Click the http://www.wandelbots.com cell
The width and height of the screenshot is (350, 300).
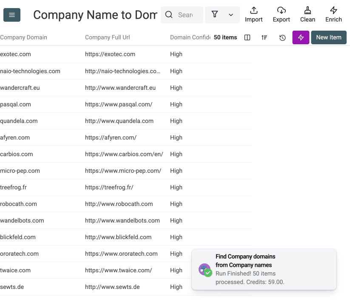pos(122,220)
